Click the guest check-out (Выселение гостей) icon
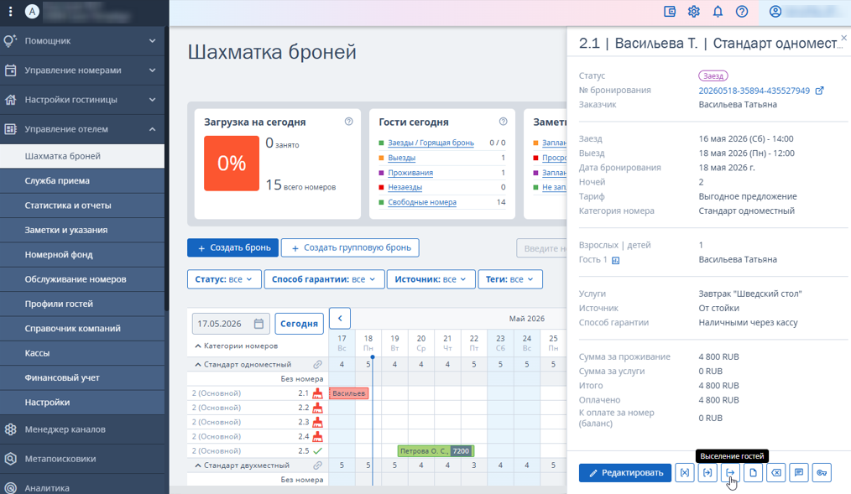 click(730, 473)
